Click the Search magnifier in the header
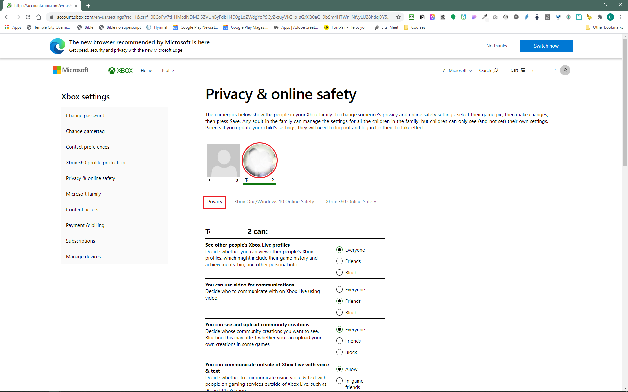Image resolution: width=628 pixels, height=392 pixels. point(496,70)
